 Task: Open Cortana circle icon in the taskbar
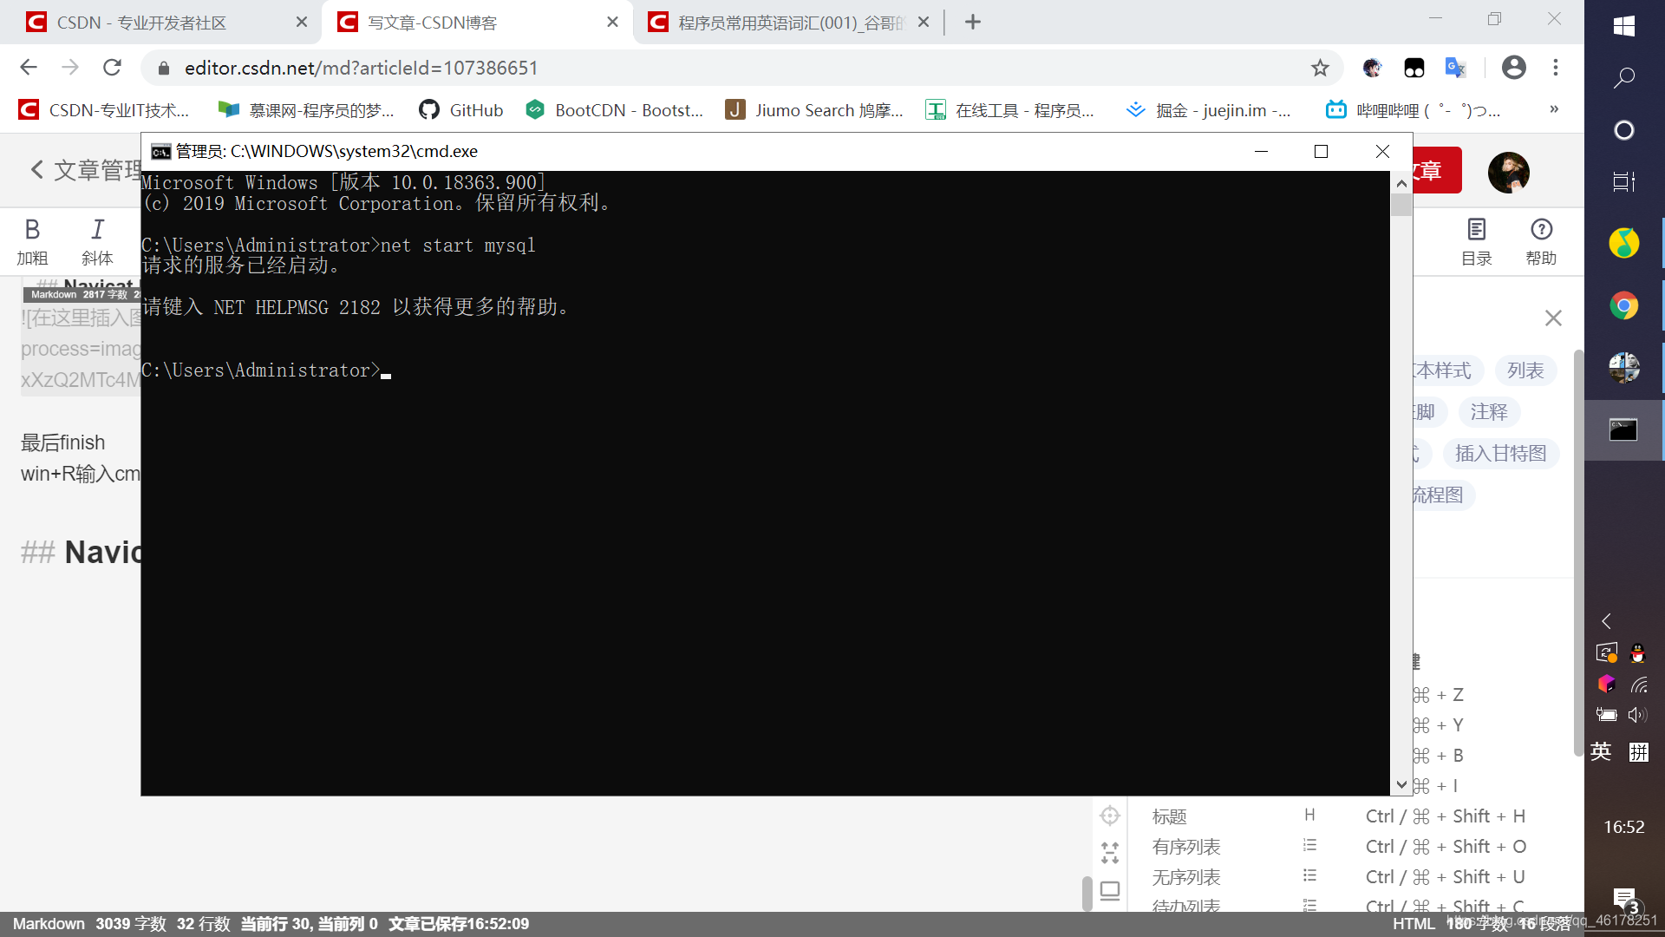[1624, 130]
